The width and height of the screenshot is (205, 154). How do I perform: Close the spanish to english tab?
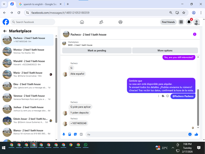(x=61, y=4)
